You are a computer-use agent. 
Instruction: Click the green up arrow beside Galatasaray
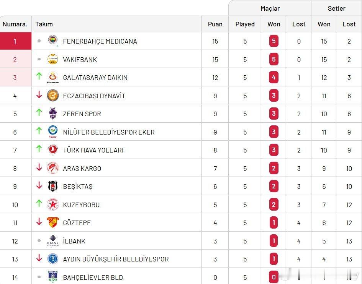pos(39,76)
